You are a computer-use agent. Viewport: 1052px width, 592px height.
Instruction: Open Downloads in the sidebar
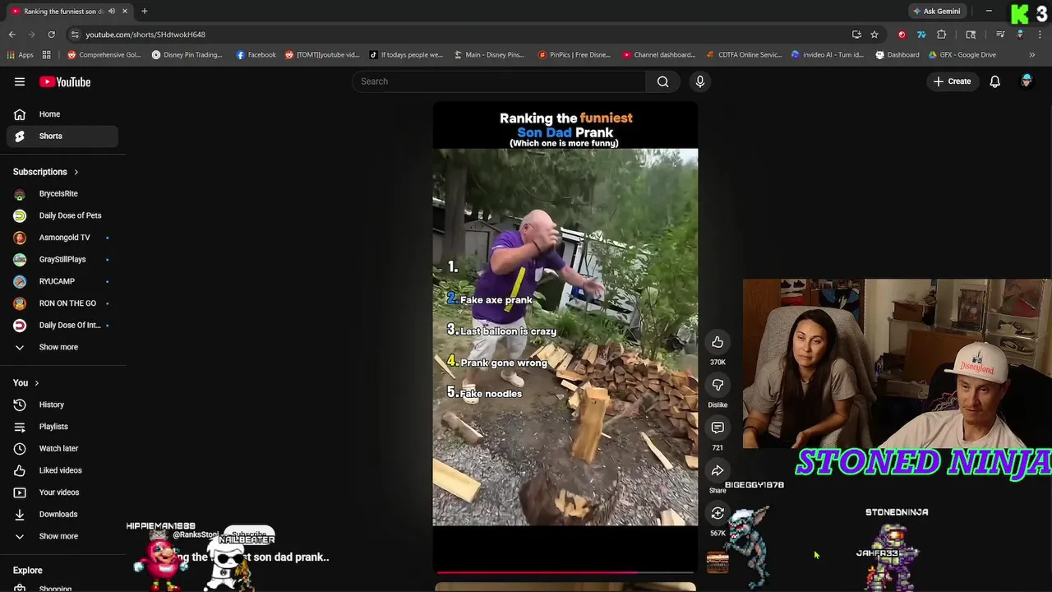[x=62, y=515]
